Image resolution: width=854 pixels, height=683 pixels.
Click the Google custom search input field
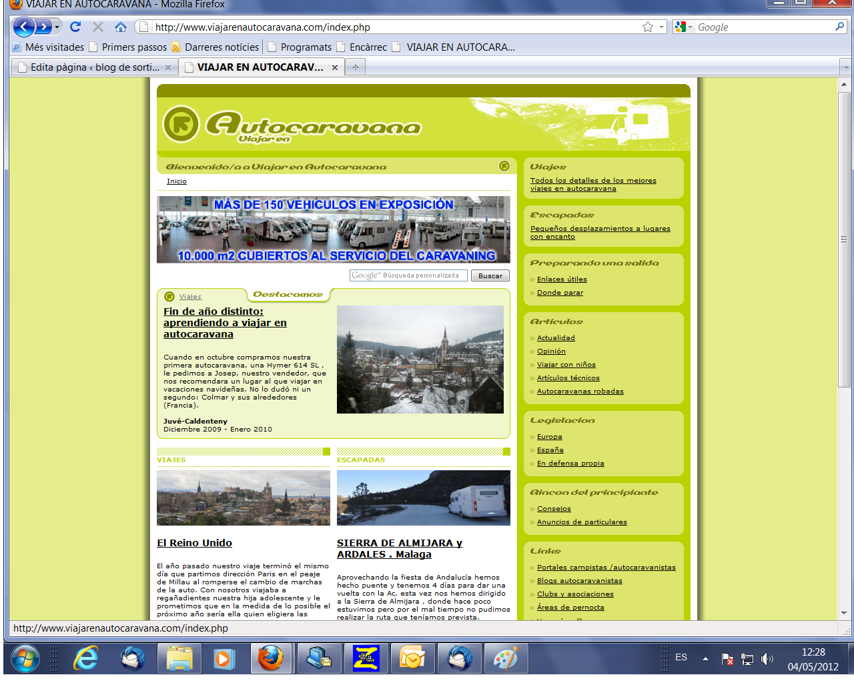click(x=408, y=275)
